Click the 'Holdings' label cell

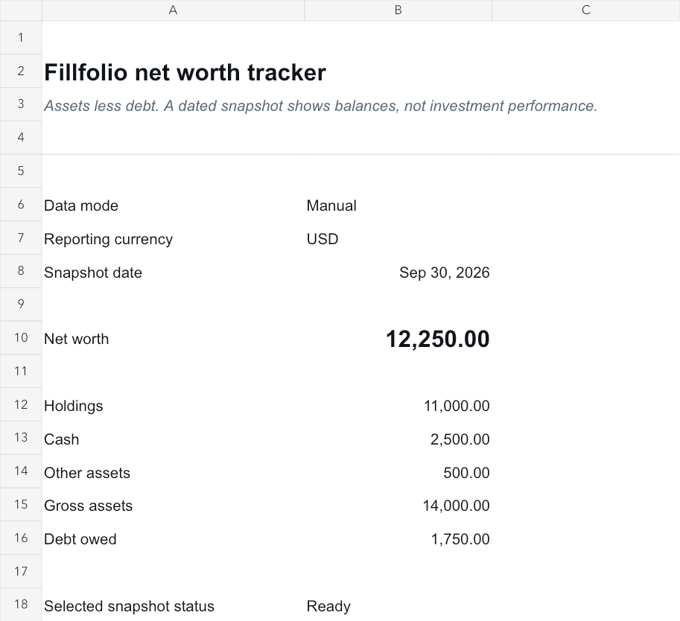pos(173,404)
